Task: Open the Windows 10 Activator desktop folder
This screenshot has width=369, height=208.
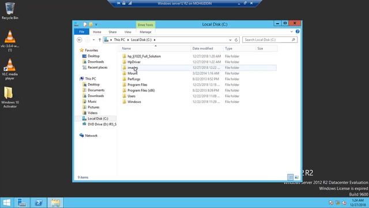Action: tap(10, 97)
